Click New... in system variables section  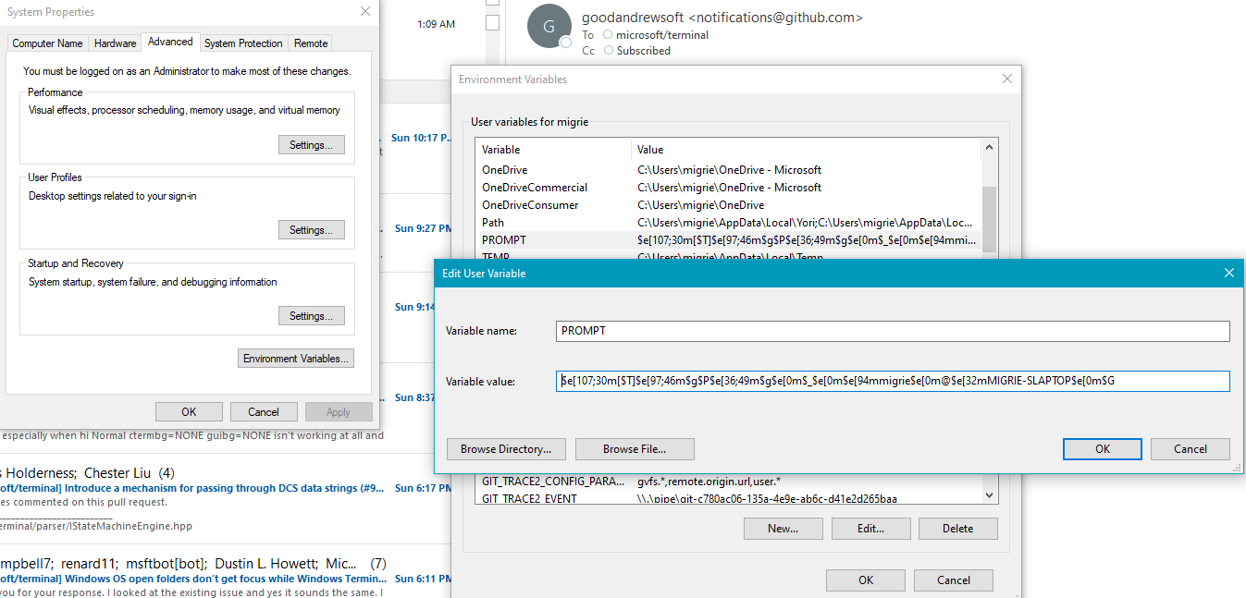coord(783,529)
